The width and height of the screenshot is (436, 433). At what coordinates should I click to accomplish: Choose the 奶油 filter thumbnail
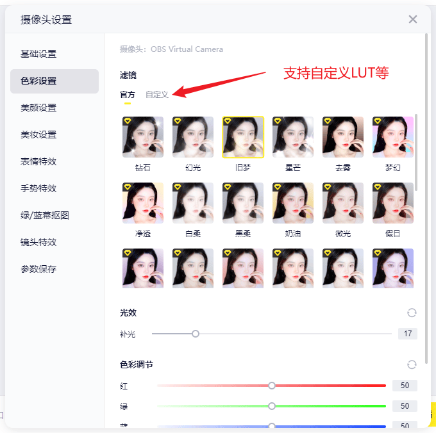293,203
